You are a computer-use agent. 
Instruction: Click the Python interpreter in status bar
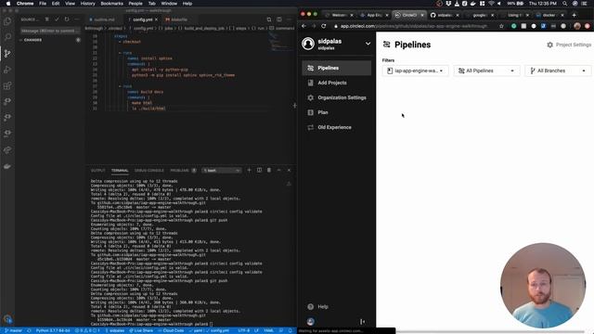(53, 330)
